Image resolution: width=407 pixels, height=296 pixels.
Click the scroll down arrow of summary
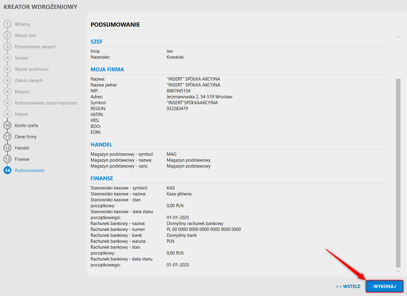point(398,271)
